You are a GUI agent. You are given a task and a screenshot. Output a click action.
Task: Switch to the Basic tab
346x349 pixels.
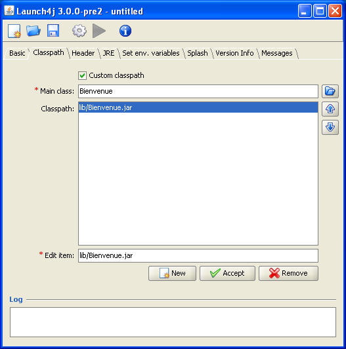[17, 53]
